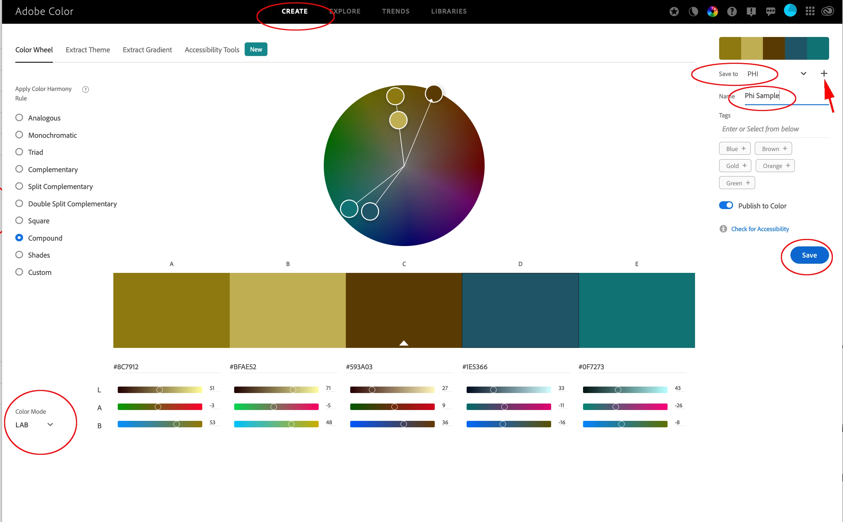Click plus icon to create new library

pos(824,74)
